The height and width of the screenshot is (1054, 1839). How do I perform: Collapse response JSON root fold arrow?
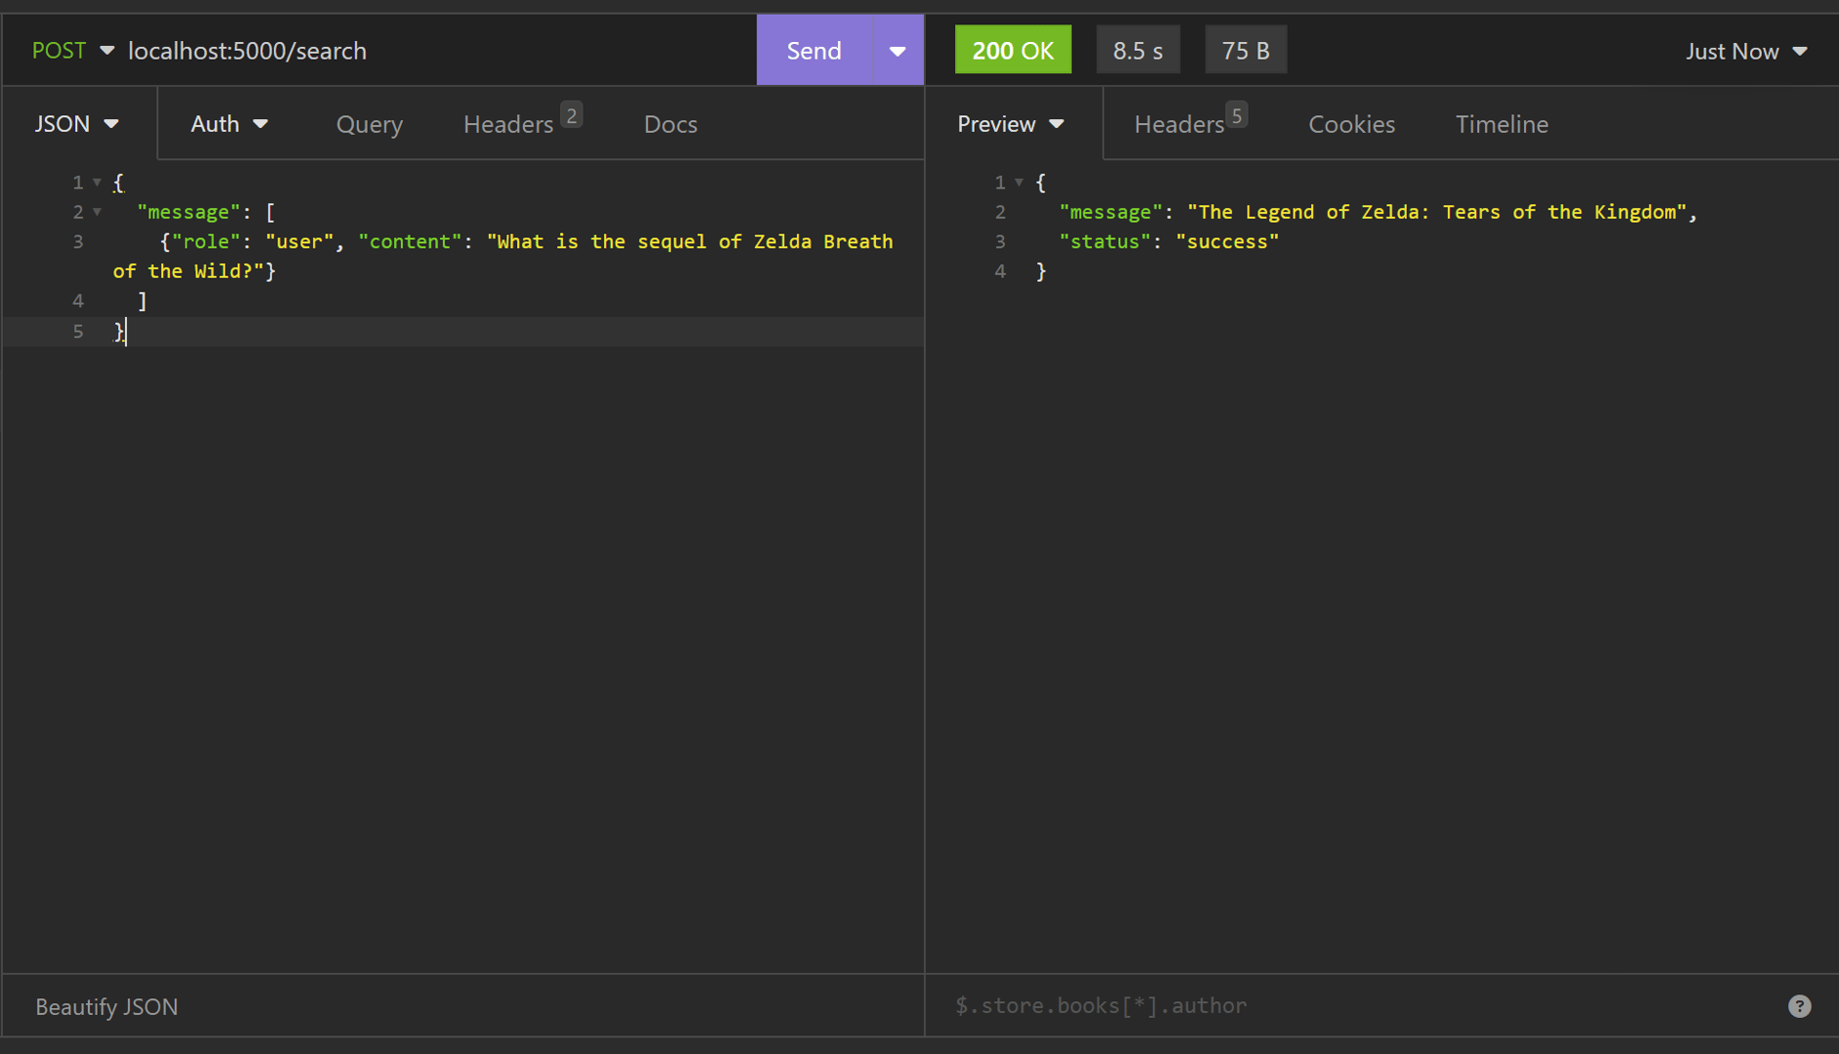pyautogui.click(x=1019, y=182)
